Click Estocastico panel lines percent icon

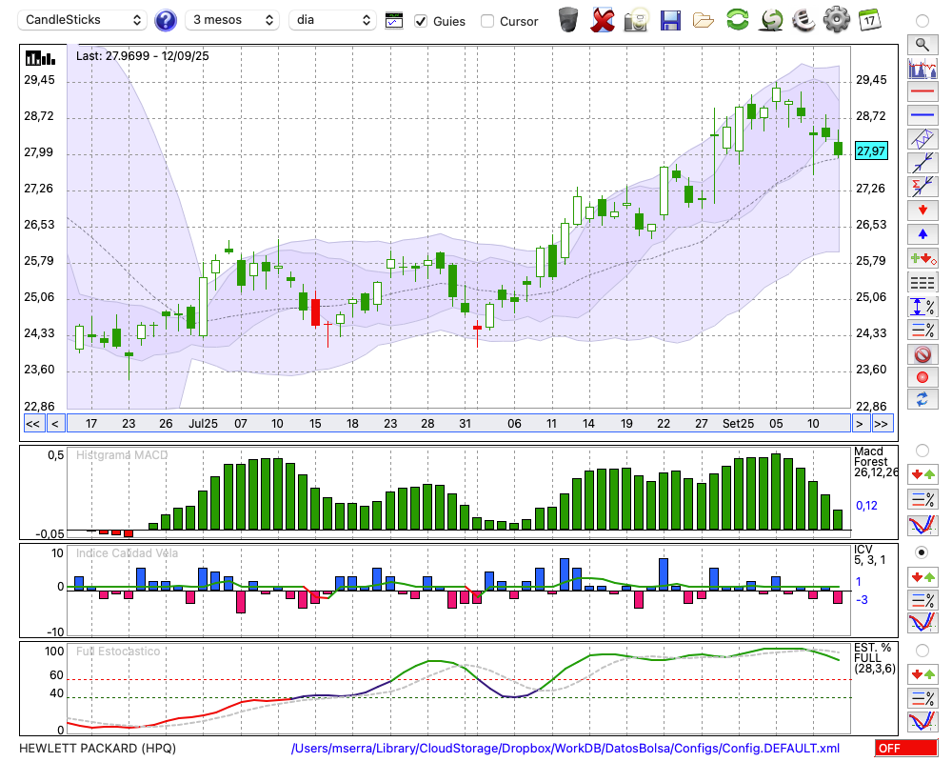tap(922, 697)
